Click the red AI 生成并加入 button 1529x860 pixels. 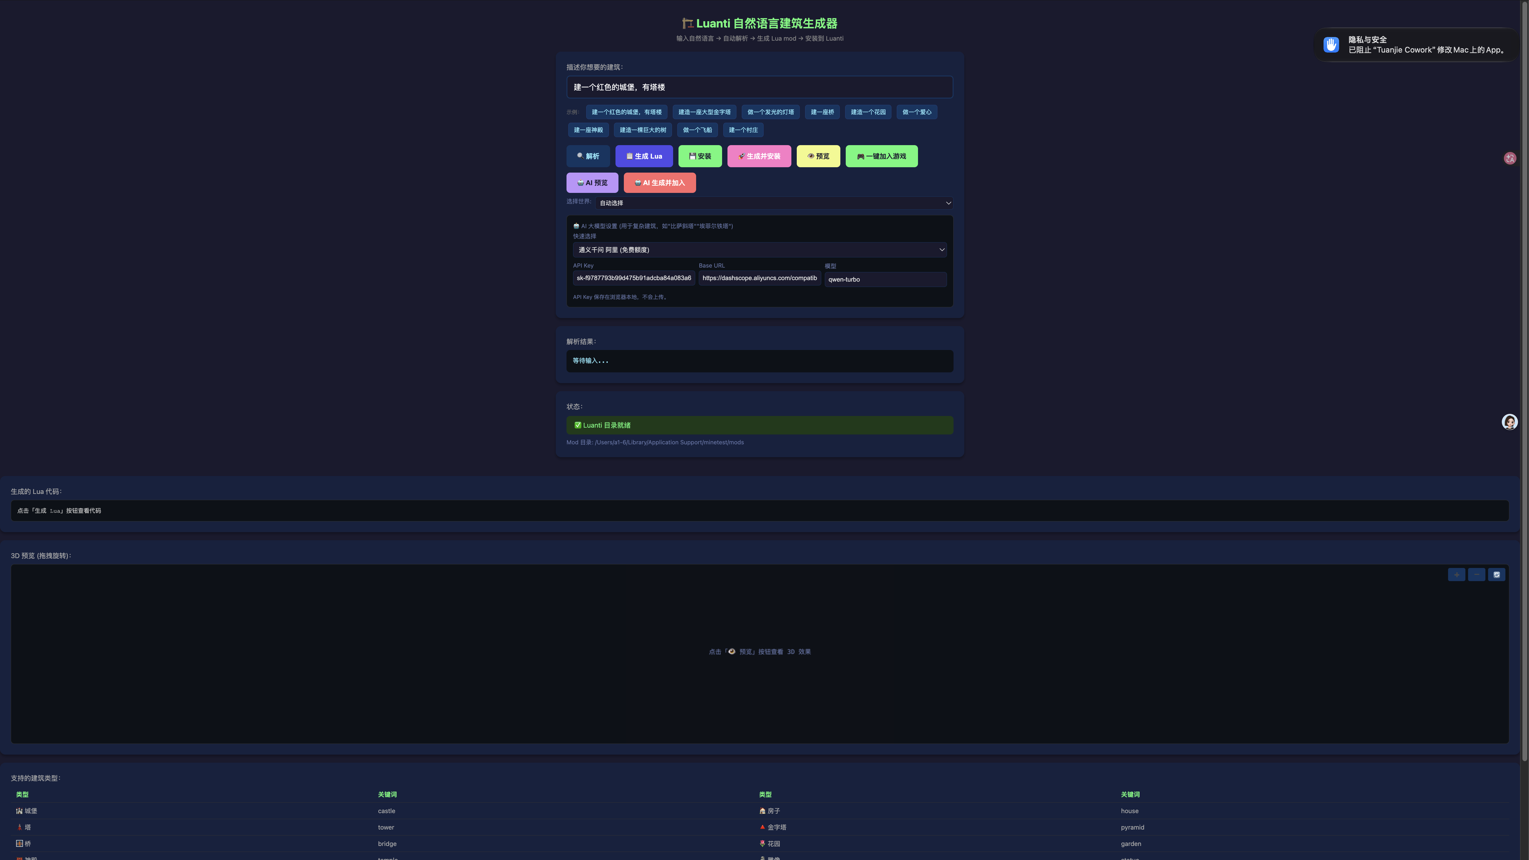tap(659, 183)
